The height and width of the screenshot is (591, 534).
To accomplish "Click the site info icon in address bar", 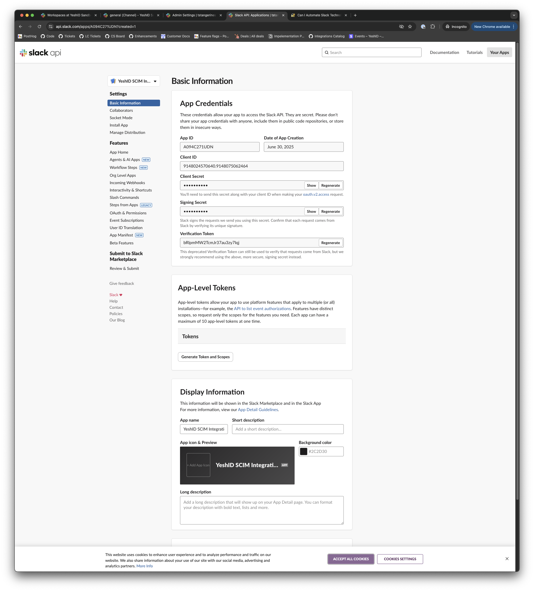I will [51, 27].
